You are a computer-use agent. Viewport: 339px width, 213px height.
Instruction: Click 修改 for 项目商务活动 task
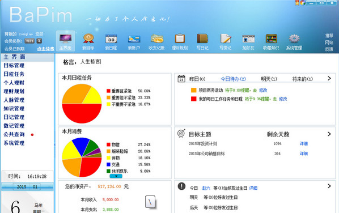coord(263,90)
